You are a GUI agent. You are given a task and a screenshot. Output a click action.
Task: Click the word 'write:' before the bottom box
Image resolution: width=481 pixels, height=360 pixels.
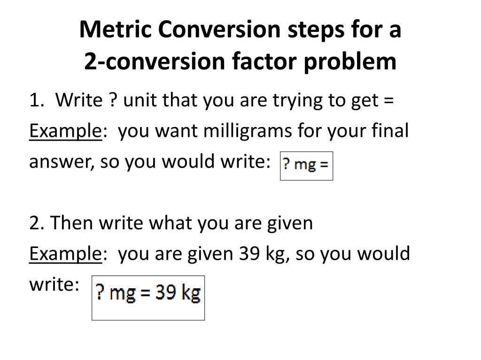[54, 285]
